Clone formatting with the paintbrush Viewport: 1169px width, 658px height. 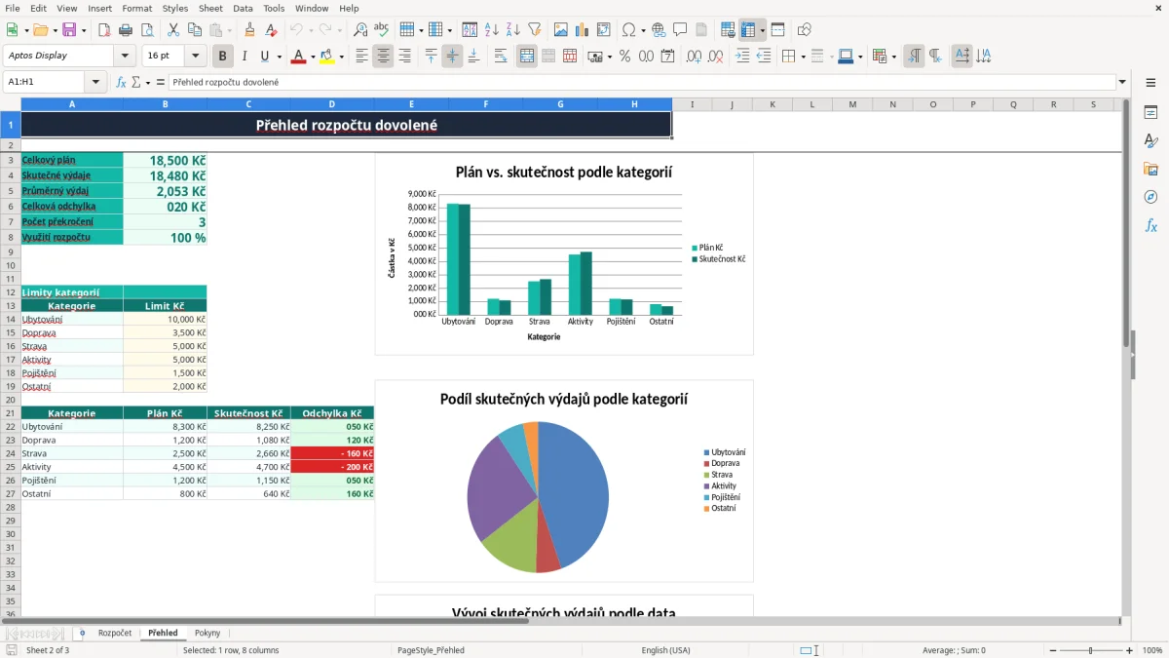(x=250, y=30)
